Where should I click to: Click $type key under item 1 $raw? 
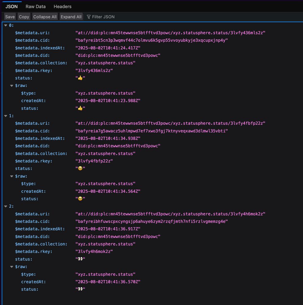28,184
